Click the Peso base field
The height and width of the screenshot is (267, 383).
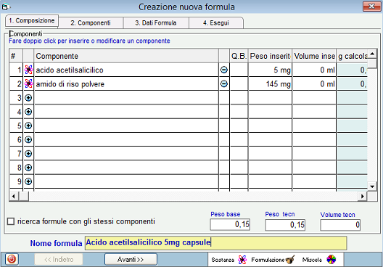tap(230, 224)
